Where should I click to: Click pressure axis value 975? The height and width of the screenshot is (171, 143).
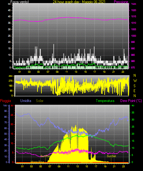(x=133, y=67)
